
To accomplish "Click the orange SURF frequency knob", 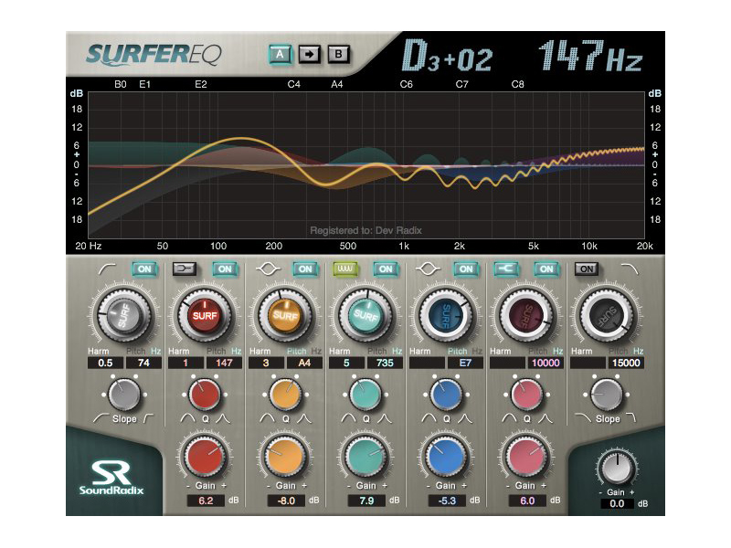I will (285, 315).
